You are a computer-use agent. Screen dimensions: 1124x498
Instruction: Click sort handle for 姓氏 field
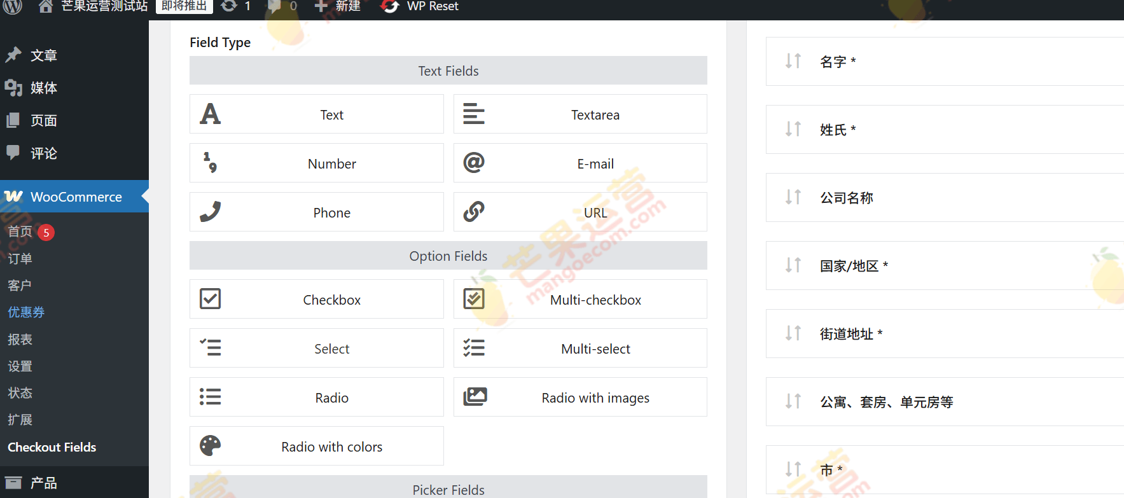pyautogui.click(x=793, y=128)
